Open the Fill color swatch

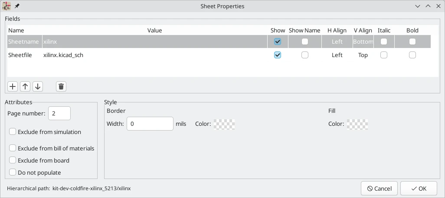click(x=357, y=124)
